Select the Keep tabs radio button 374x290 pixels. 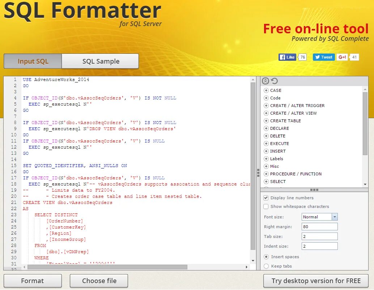tap(267, 266)
